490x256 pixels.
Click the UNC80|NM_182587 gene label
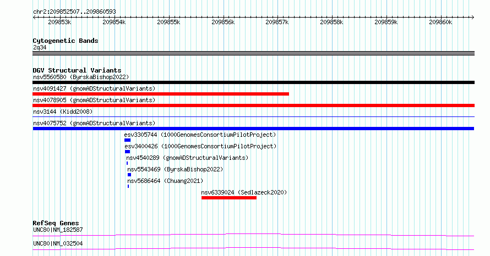pyautogui.click(x=58, y=230)
